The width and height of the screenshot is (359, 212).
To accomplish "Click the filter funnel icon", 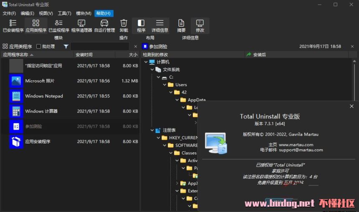I will coord(66,47).
